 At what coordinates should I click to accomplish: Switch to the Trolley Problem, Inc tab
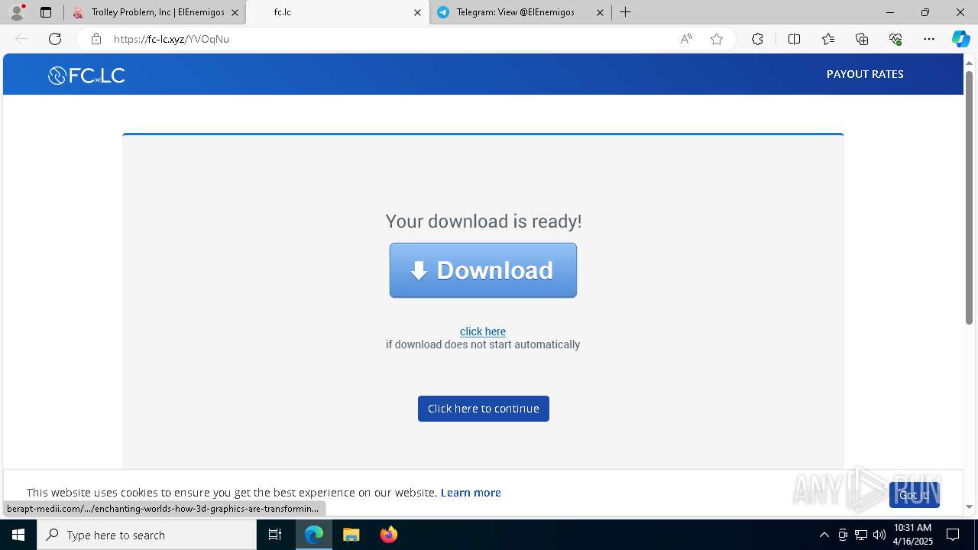click(157, 12)
